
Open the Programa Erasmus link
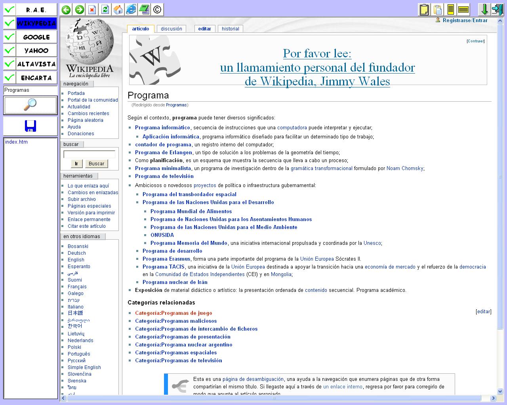click(166, 259)
